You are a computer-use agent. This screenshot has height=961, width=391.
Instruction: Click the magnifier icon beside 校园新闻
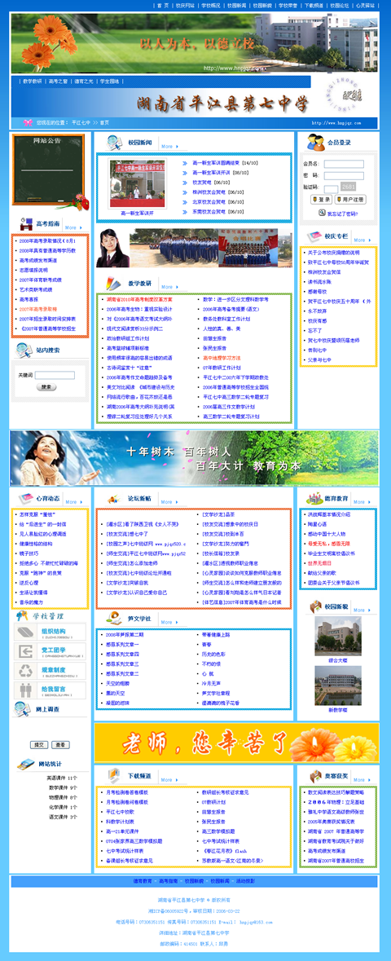115,142
